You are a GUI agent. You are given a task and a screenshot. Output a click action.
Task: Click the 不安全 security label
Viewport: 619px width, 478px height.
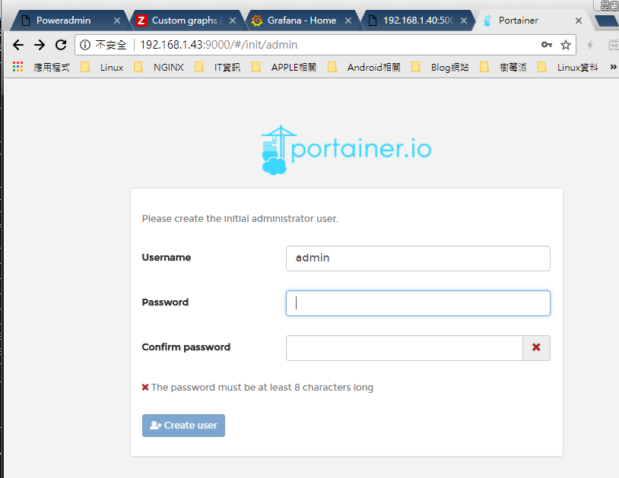click(x=111, y=45)
